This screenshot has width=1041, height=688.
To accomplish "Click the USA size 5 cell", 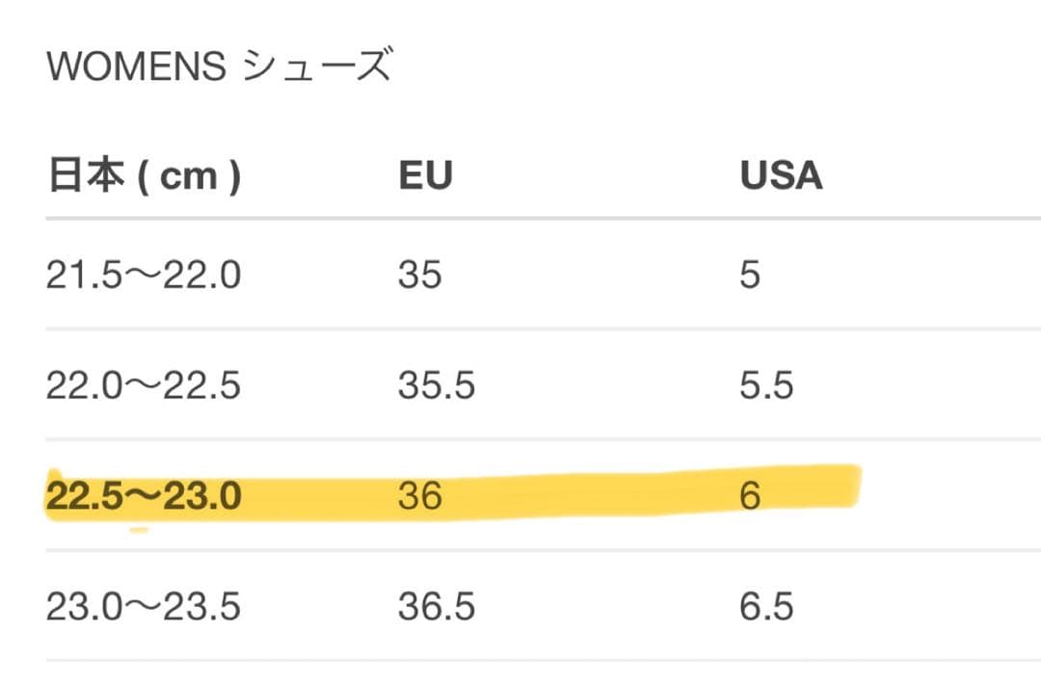I will (x=750, y=276).
